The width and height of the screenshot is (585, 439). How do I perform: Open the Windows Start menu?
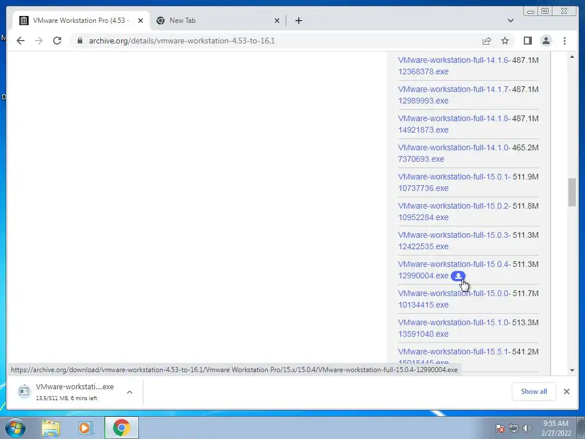pyautogui.click(x=15, y=428)
